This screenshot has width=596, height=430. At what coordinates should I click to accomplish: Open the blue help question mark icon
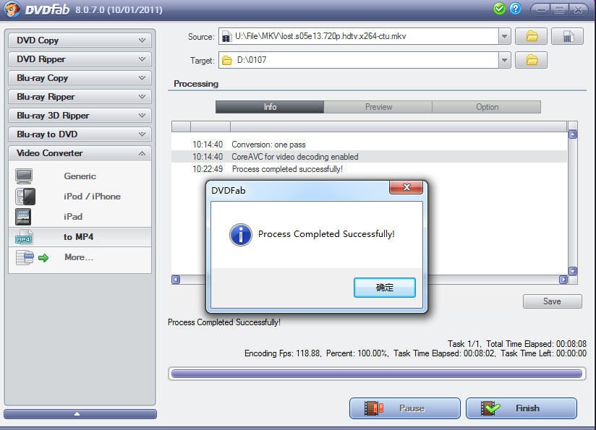(x=516, y=9)
